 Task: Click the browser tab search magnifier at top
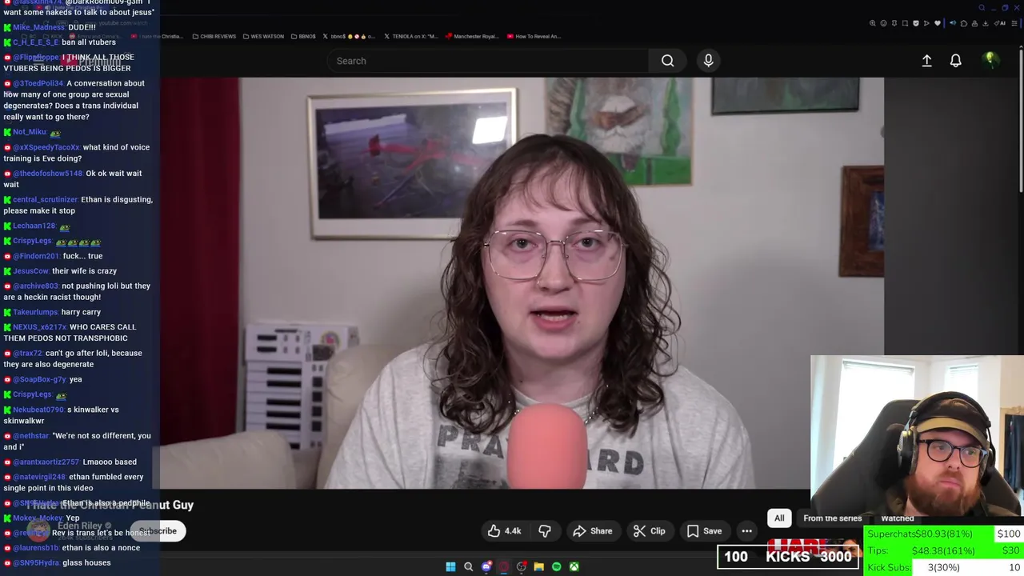(x=982, y=8)
